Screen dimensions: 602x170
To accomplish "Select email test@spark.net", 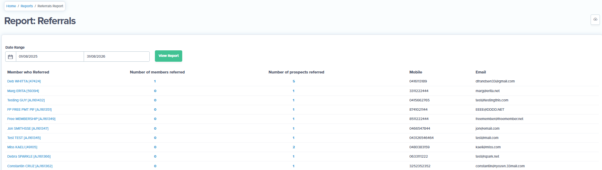I will [487, 157].
